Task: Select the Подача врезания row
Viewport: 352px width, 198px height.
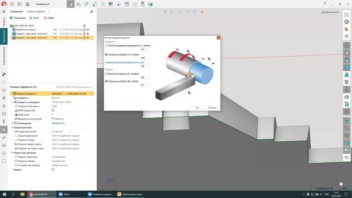Action: point(52,136)
